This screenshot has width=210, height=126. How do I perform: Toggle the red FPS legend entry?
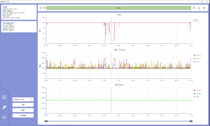[x=196, y=20]
